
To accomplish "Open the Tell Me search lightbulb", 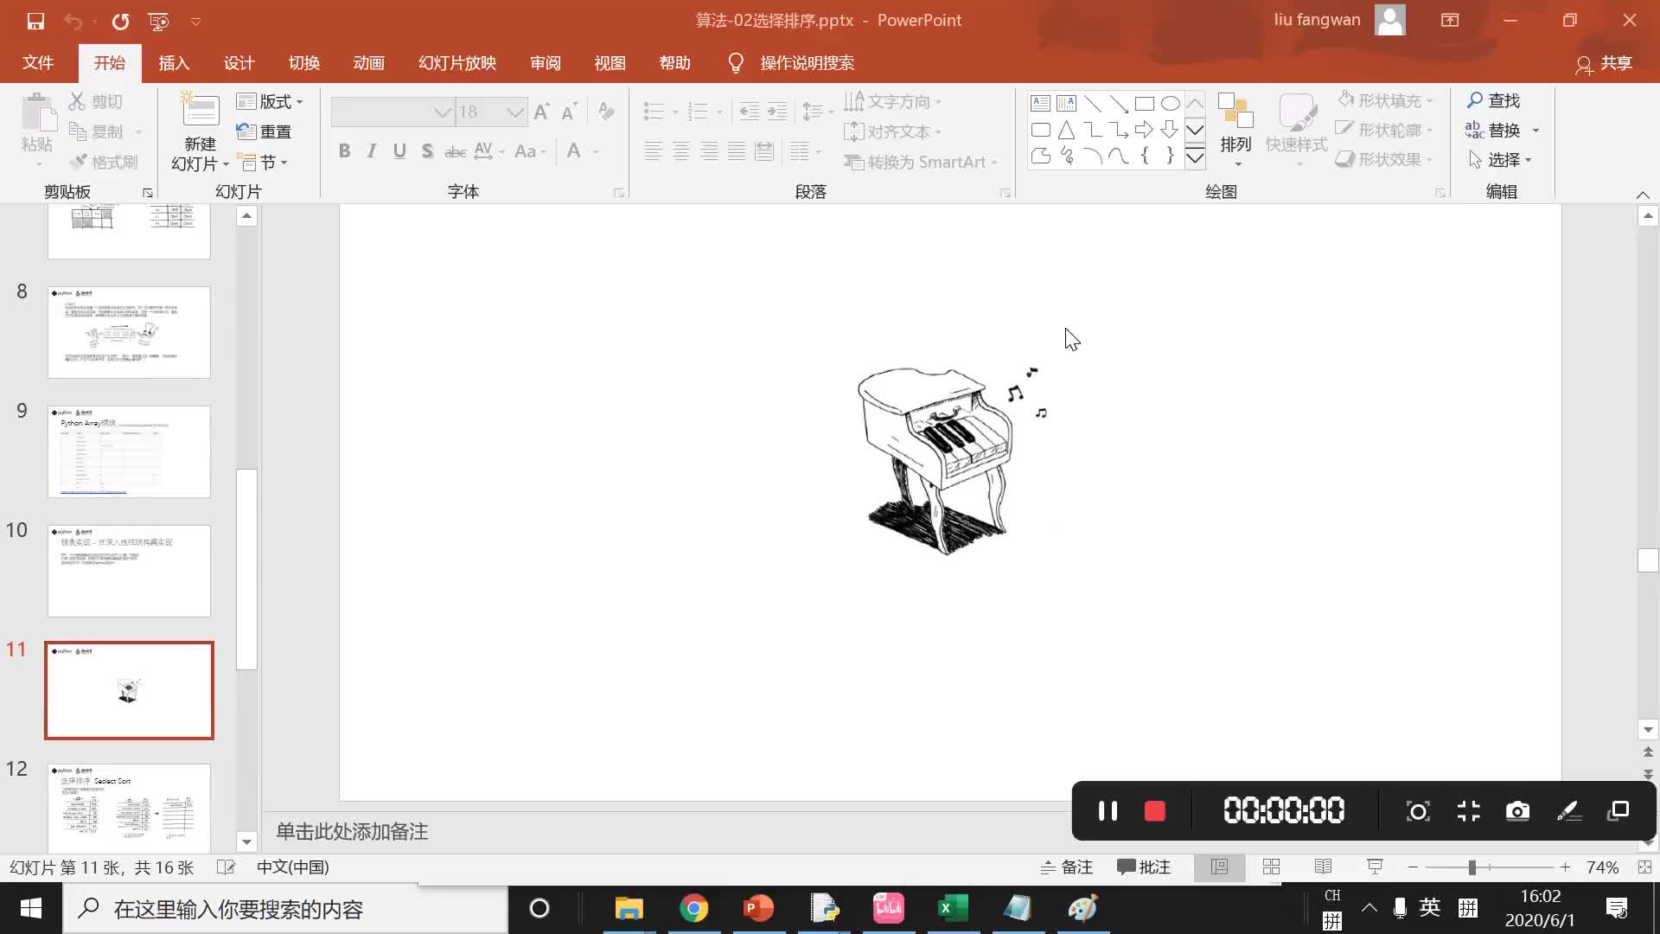I will click(736, 63).
